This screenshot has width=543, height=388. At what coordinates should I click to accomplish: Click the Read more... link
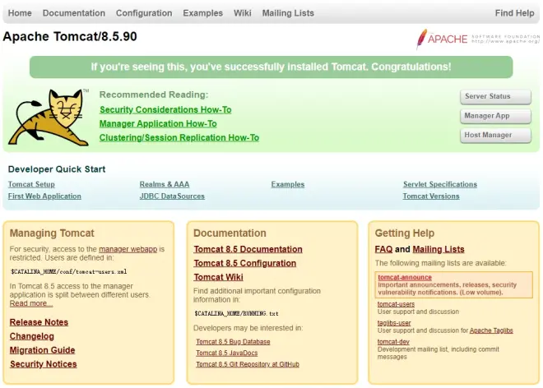(x=31, y=303)
